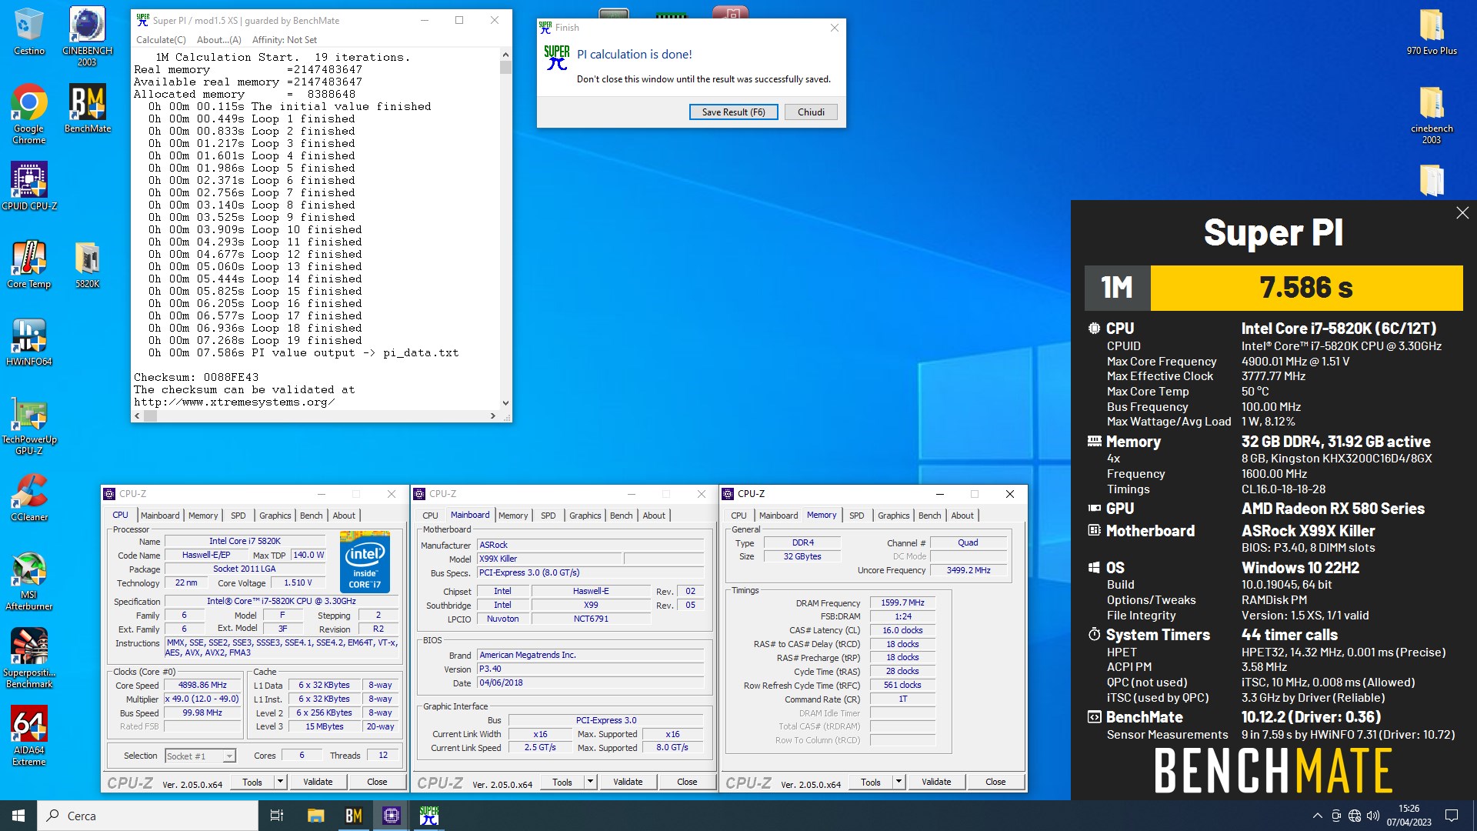Image resolution: width=1477 pixels, height=831 pixels.
Task: Click Affinity: Not Set in Super PI
Action: coord(284,40)
